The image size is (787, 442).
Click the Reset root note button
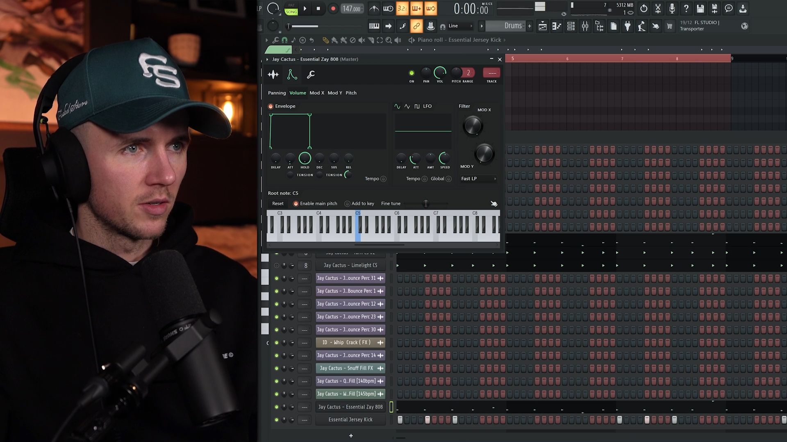click(277, 203)
